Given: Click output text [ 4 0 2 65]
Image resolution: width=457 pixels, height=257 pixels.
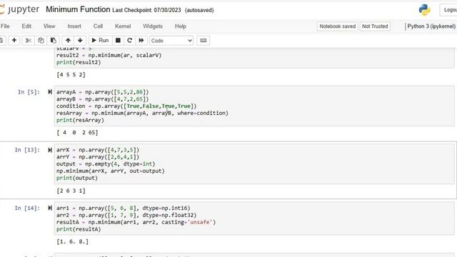Looking at the screenshot, I should tap(77, 132).
